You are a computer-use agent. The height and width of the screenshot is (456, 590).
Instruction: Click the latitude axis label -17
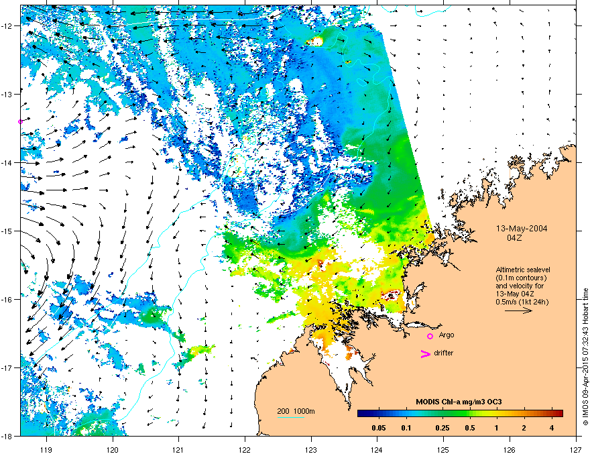pos(7,367)
